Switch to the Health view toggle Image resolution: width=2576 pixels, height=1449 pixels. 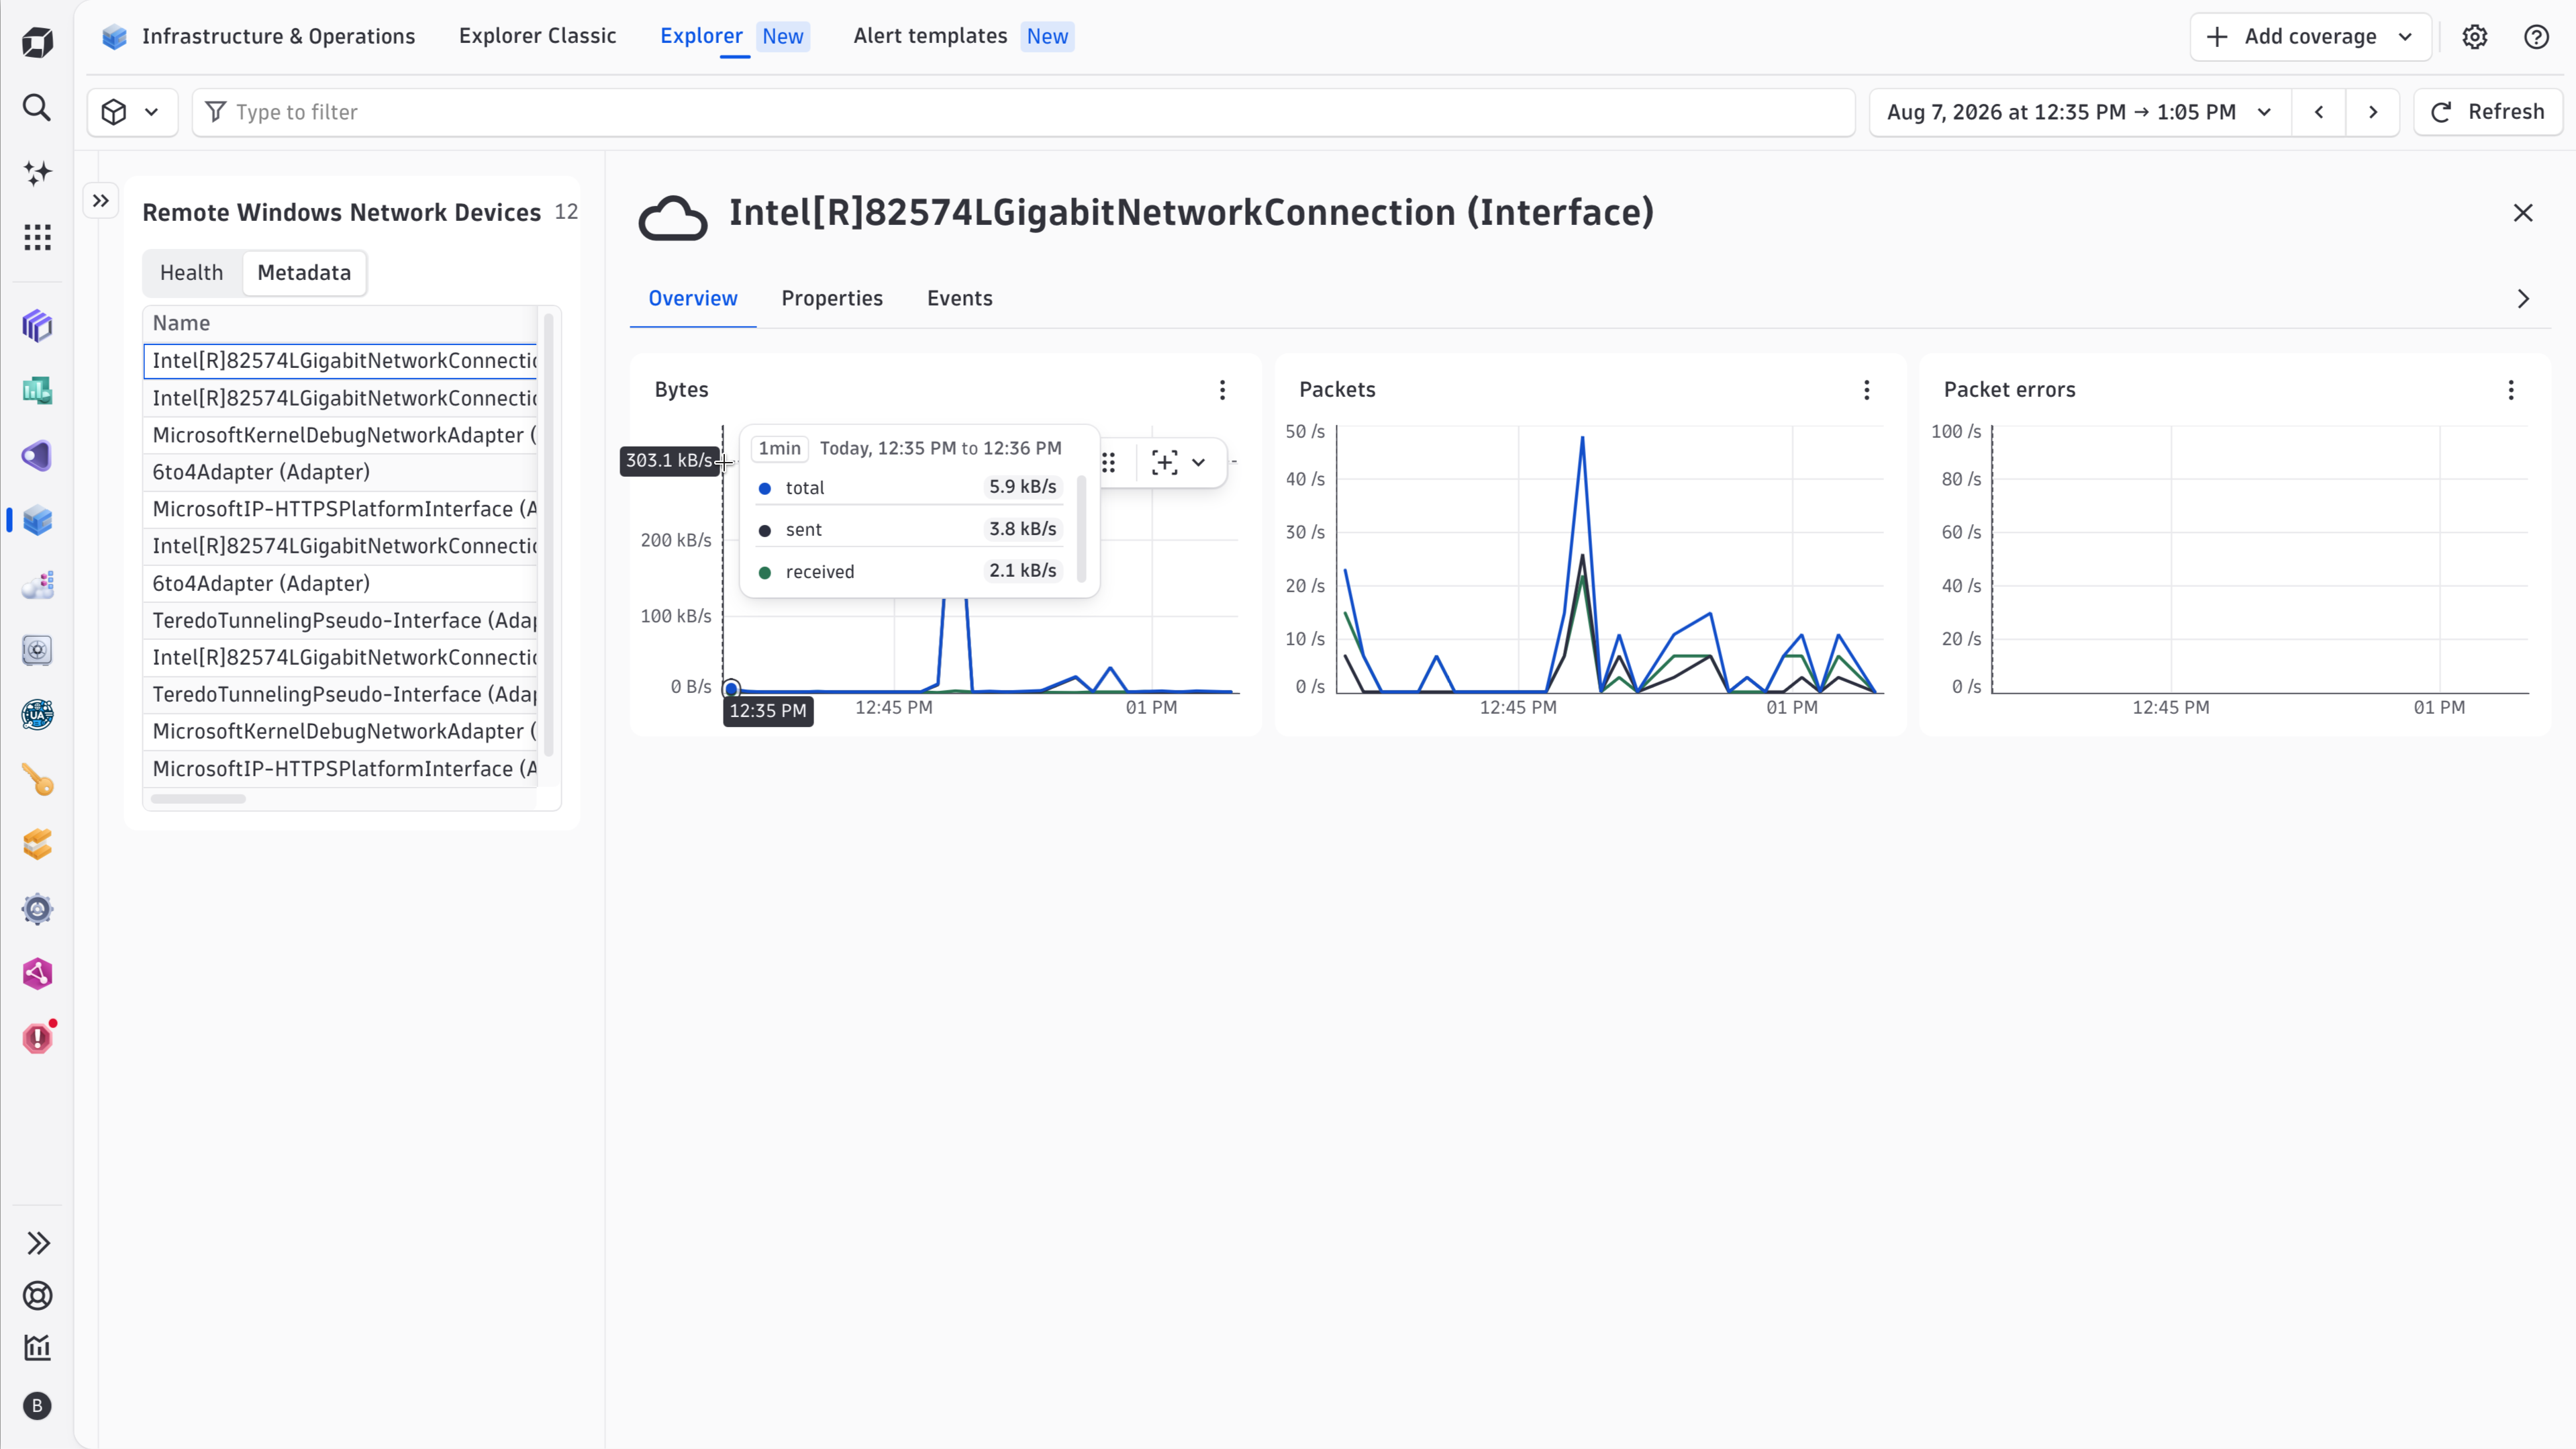coord(191,273)
